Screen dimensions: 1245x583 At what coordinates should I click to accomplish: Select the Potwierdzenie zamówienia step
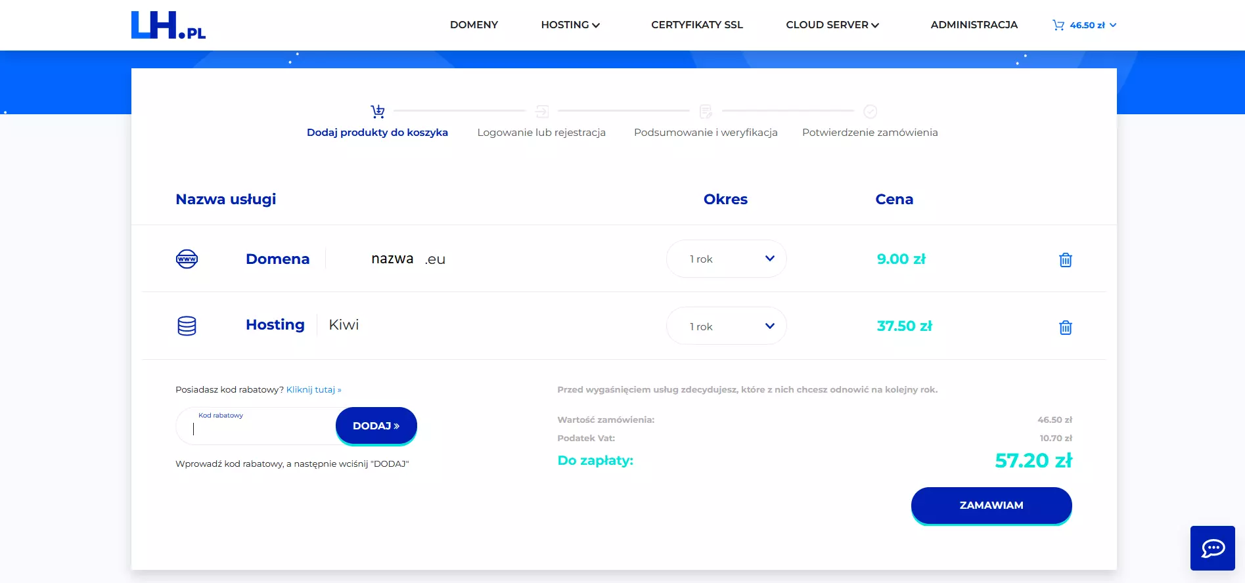[x=870, y=133]
